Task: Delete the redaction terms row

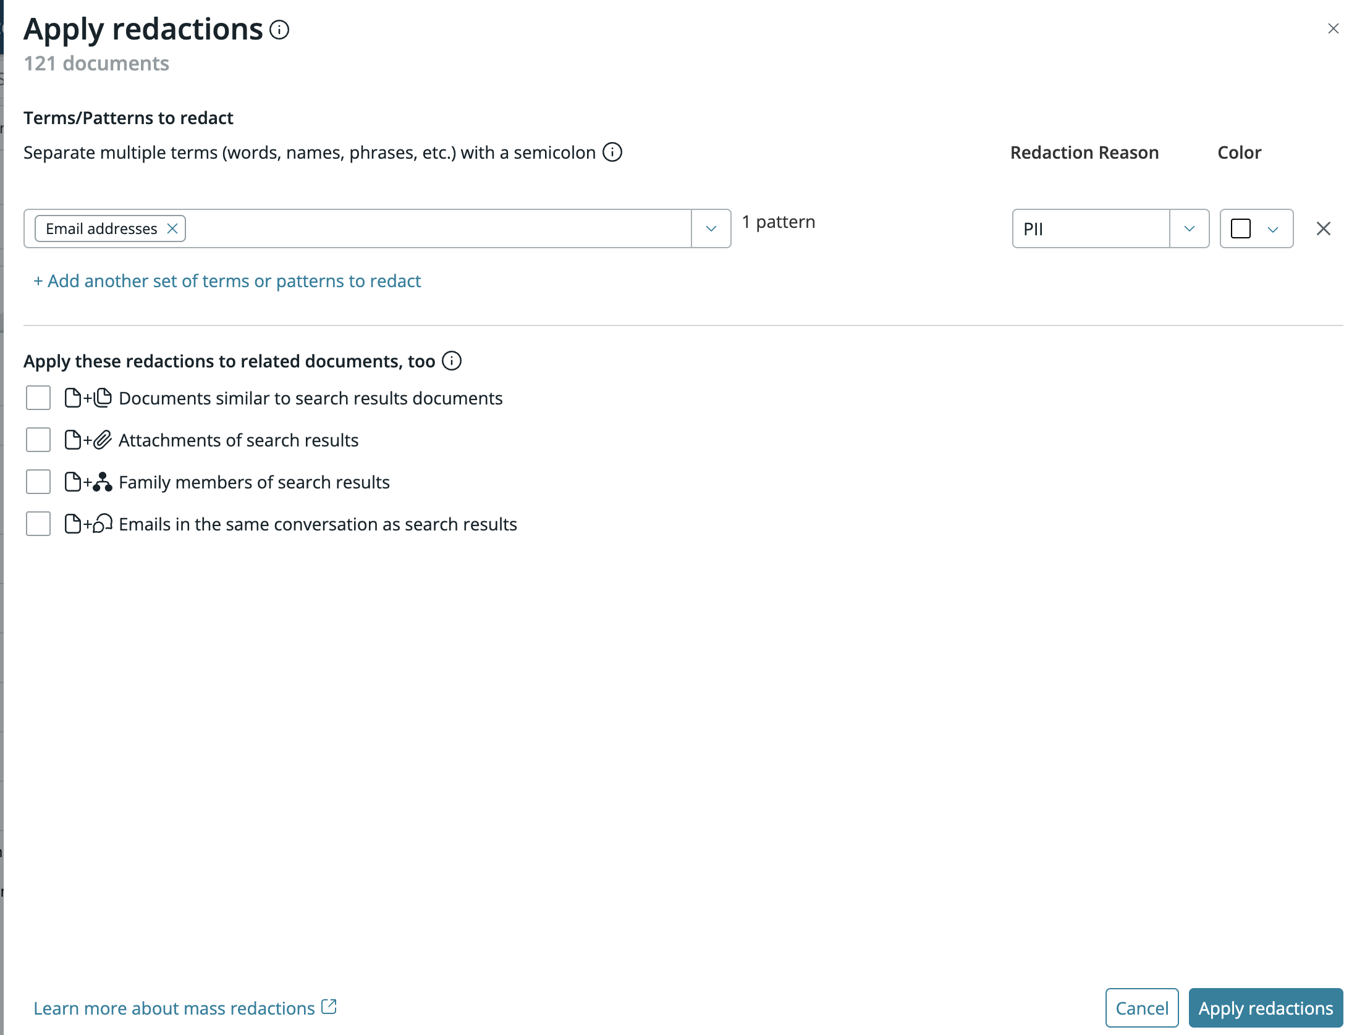Action: (x=1323, y=228)
